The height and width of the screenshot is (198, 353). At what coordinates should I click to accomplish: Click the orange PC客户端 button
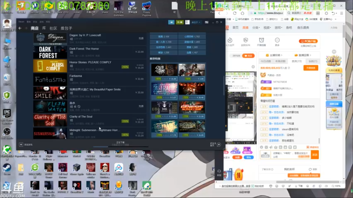click(308, 41)
